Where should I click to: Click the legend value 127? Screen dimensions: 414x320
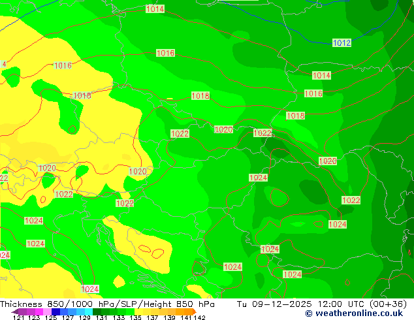click(x=68, y=317)
